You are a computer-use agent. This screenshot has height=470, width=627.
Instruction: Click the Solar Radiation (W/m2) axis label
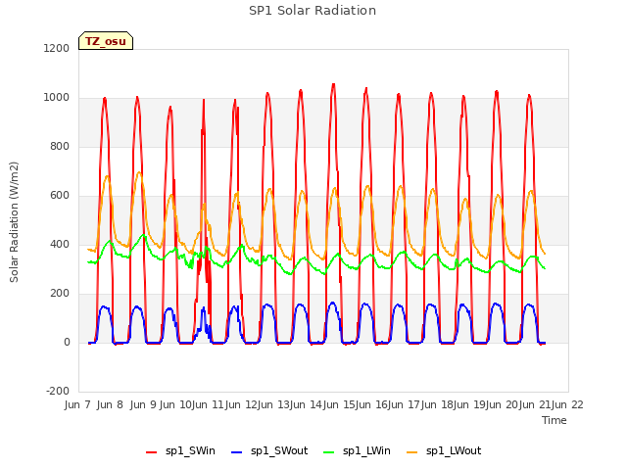click(x=14, y=222)
